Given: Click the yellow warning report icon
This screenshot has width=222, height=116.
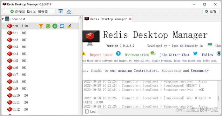Looking at the screenshot, I should coord(84,54).
